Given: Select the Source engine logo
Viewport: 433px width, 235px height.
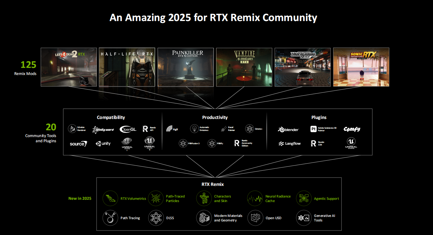Looking at the screenshot, I should (78, 144).
